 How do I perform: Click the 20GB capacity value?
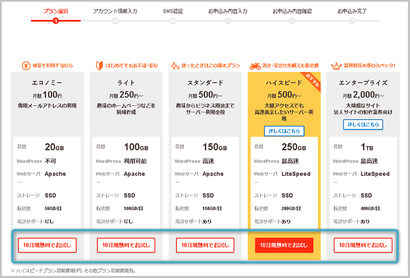[54, 147]
